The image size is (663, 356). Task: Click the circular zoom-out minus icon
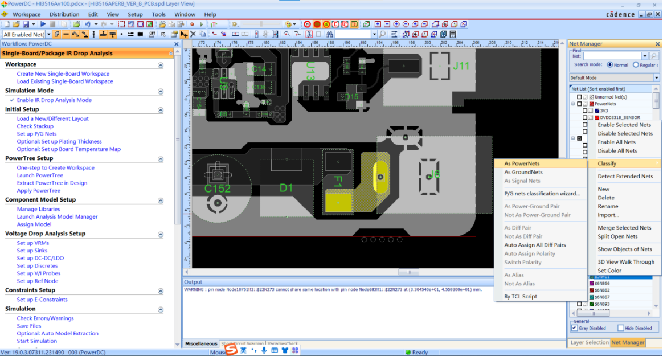click(406, 24)
